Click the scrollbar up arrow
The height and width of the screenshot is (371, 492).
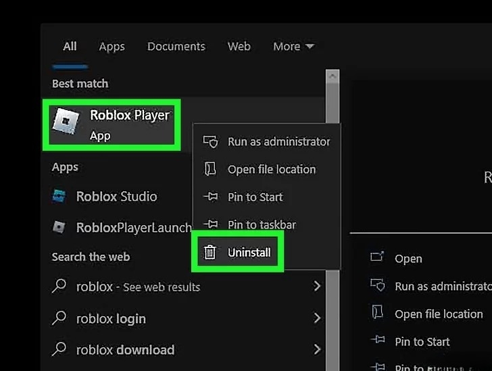coord(333,76)
